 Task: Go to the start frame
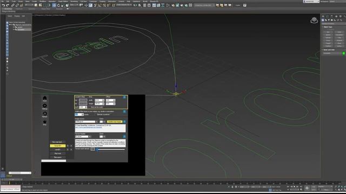pos(288,186)
